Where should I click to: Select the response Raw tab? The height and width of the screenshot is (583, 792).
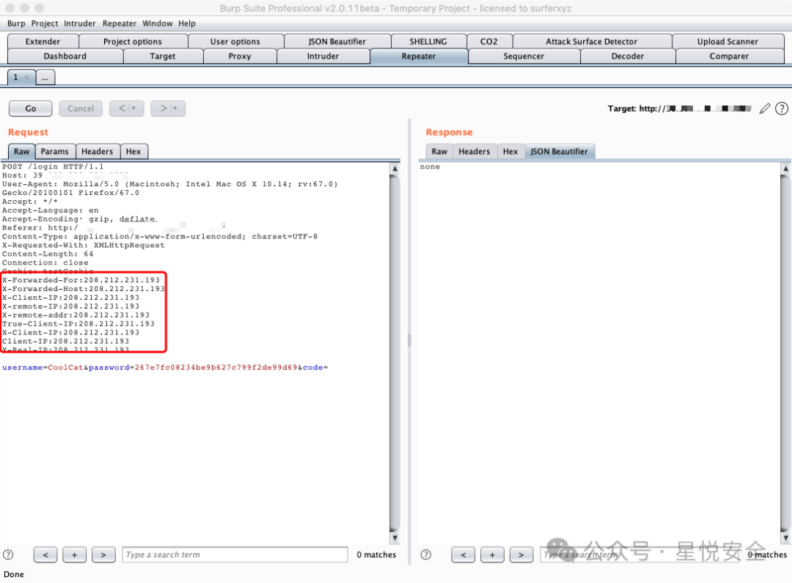pos(439,152)
